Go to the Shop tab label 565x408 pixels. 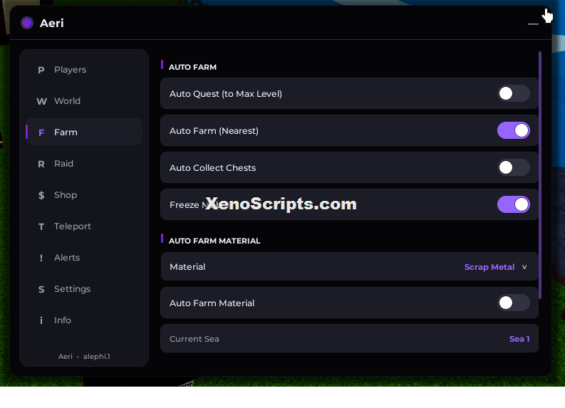click(66, 195)
